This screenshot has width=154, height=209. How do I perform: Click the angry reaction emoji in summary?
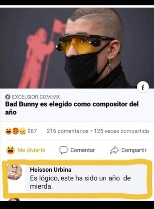click(16, 131)
